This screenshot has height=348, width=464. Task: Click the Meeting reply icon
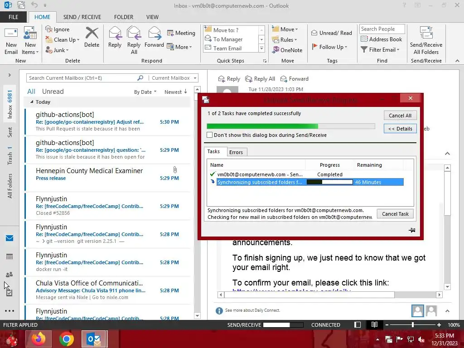click(170, 33)
